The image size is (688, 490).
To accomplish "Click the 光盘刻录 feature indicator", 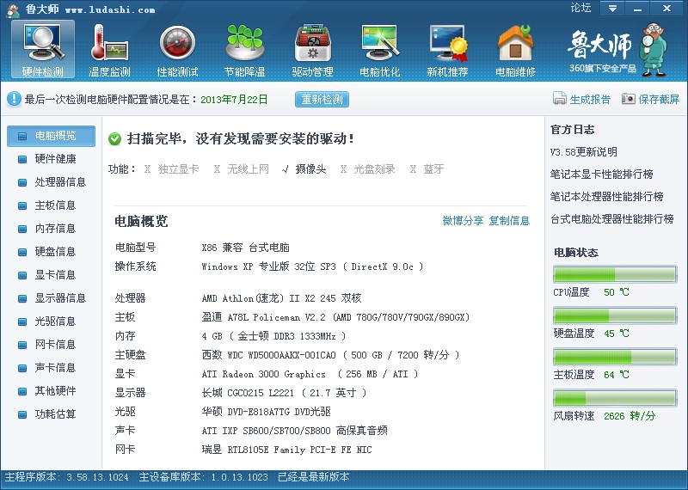I will coord(368,169).
